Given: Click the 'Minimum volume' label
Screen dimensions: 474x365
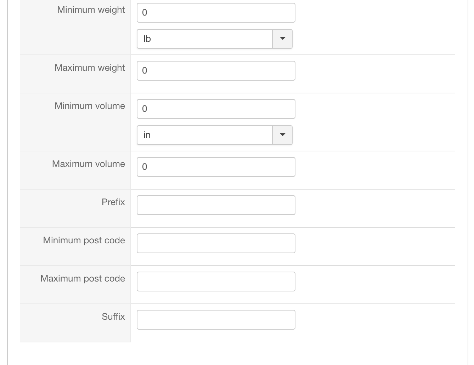Looking at the screenshot, I should 90,106.
